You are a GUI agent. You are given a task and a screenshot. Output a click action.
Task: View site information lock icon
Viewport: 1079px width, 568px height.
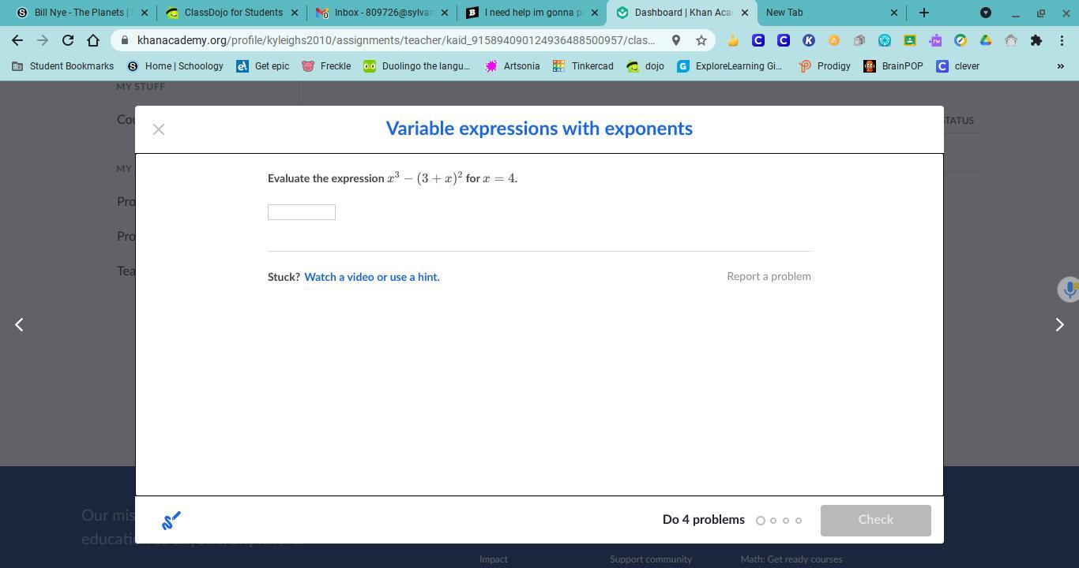click(x=125, y=40)
